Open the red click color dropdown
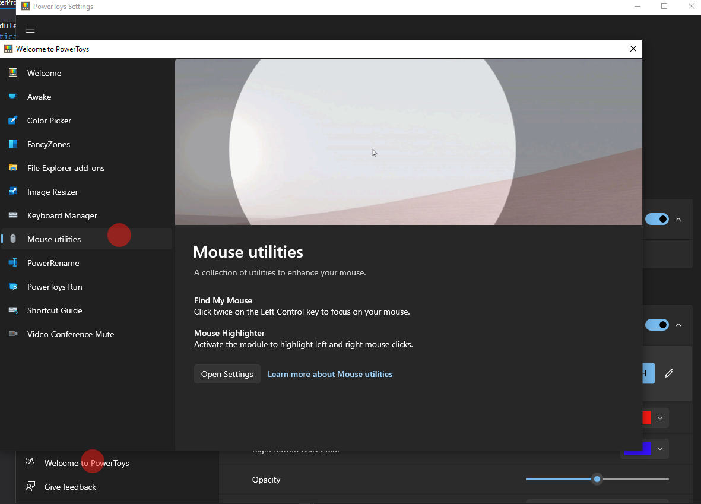The width and height of the screenshot is (701, 504). pyautogui.click(x=660, y=418)
